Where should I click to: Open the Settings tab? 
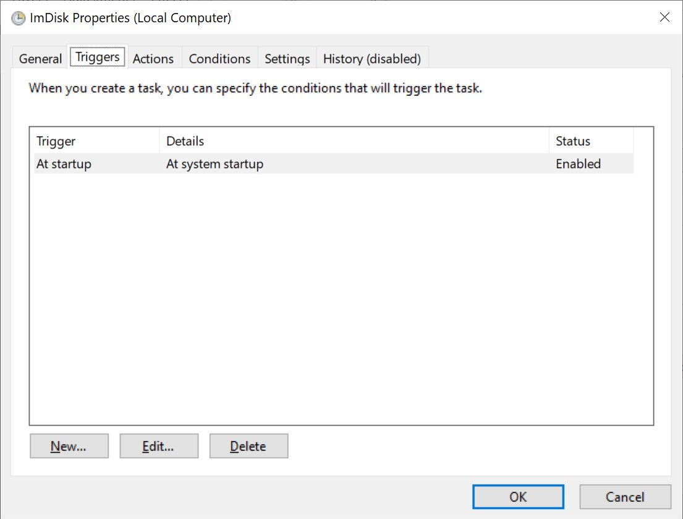287,58
